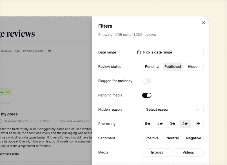Pick a date range field

(x=169, y=52)
